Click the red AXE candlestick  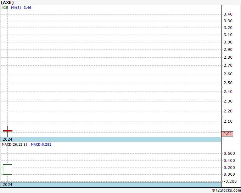(8, 131)
